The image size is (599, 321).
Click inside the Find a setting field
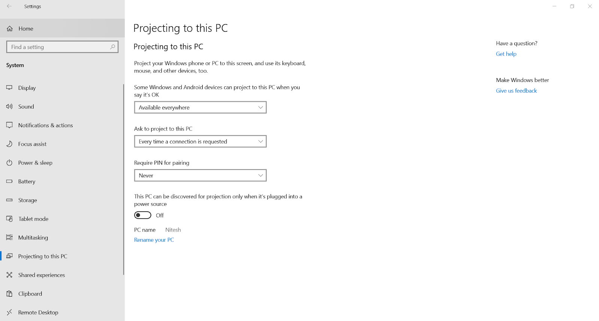[x=58, y=47]
